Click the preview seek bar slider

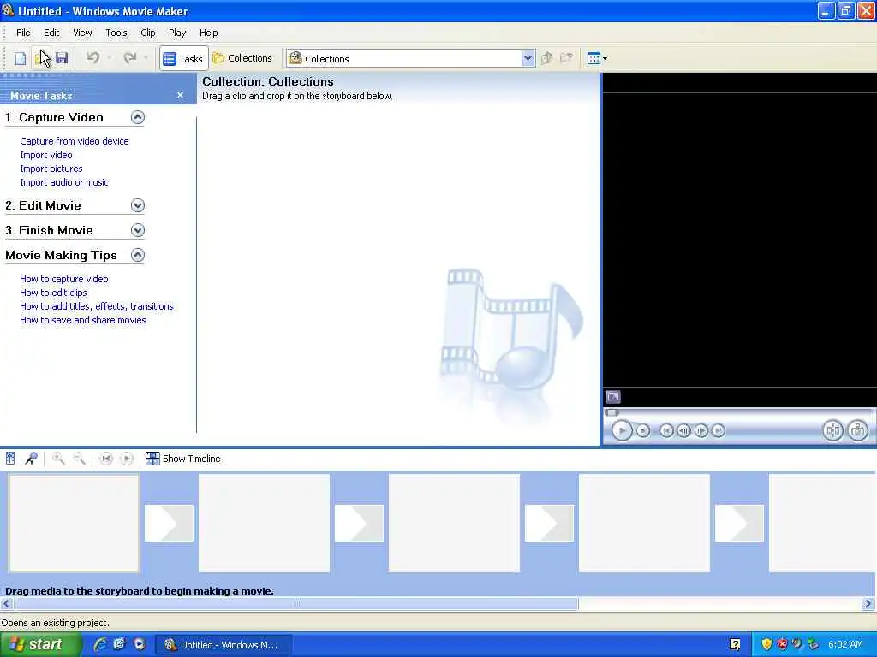coord(612,413)
